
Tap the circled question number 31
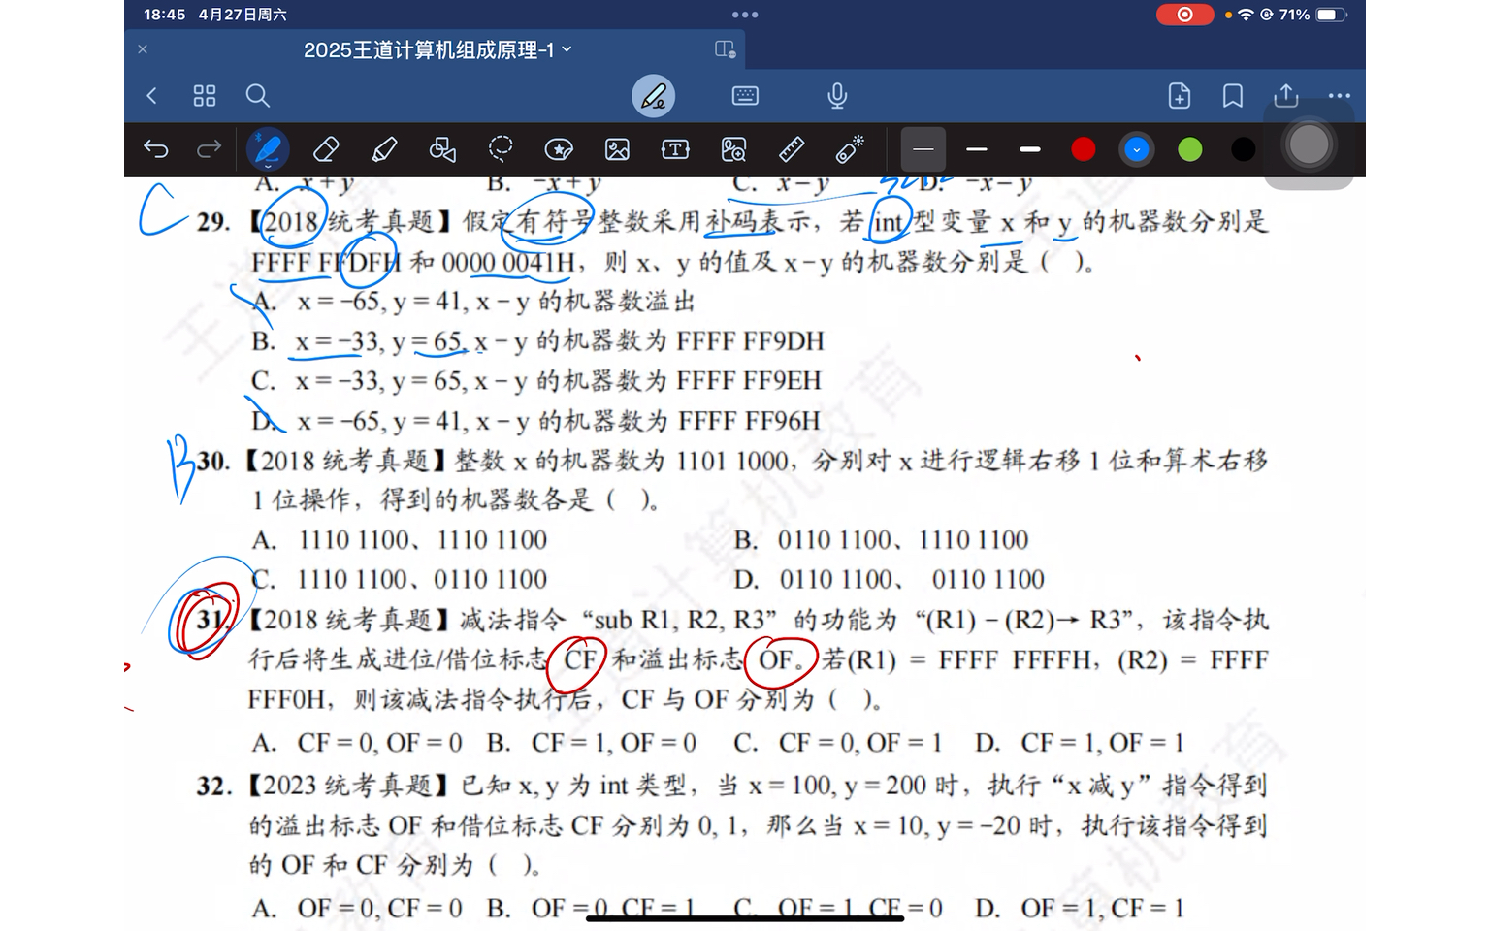tap(210, 620)
